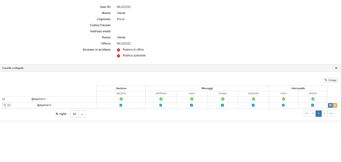Go to page 1 in pagination
Viewport: 342px width, 162px height.
click(x=318, y=114)
